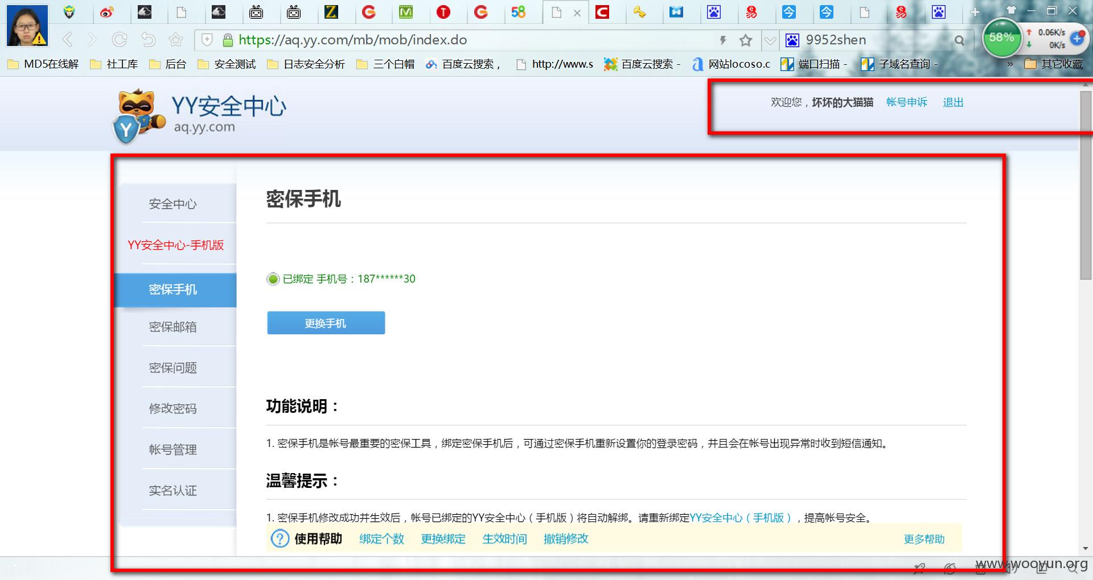This screenshot has height=580, width=1093.
Task: Click the 帐号申诉 link
Action: coord(906,102)
